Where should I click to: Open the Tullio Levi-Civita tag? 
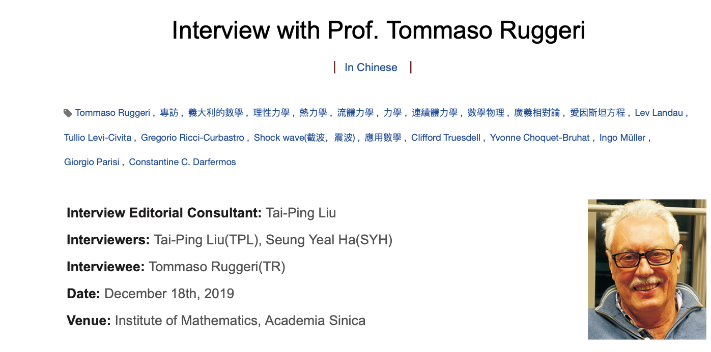point(98,138)
